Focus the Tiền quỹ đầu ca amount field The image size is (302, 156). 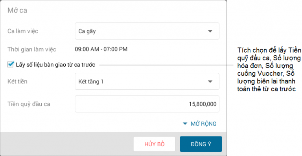coord(147,104)
